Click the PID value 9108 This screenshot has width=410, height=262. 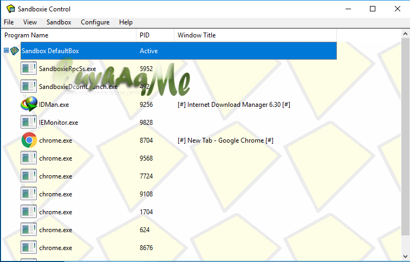pos(146,194)
